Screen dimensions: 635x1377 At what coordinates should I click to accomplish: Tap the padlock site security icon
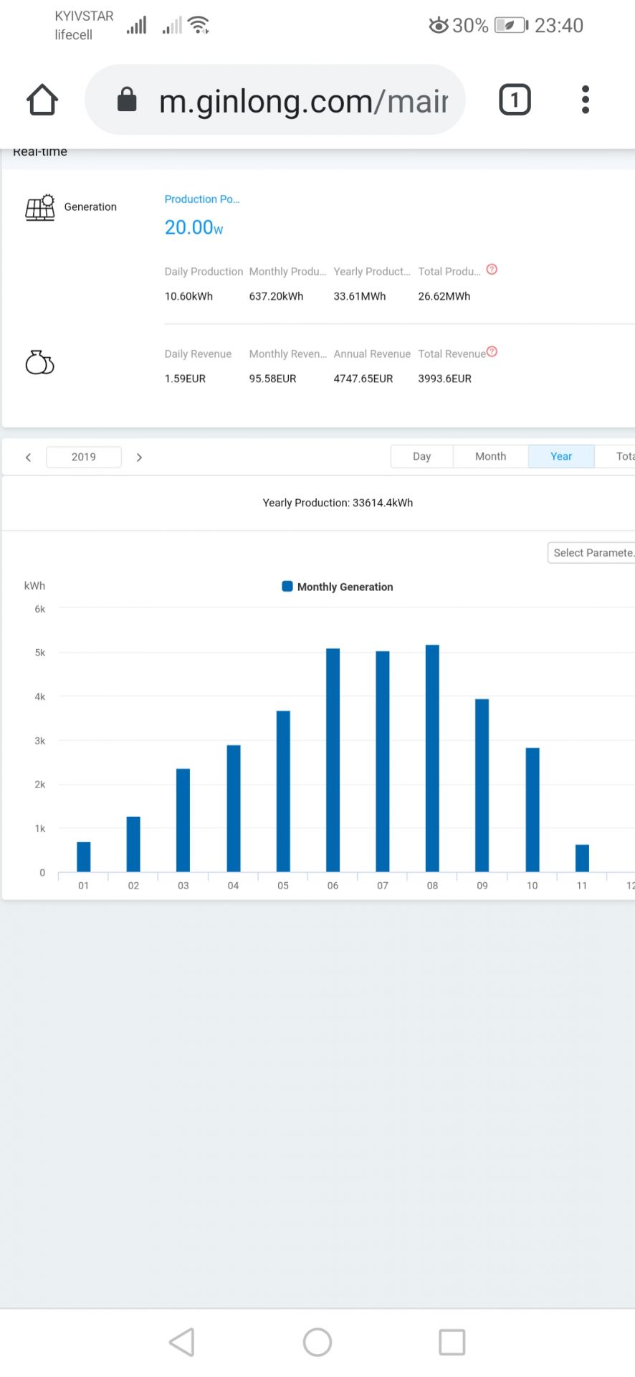127,100
